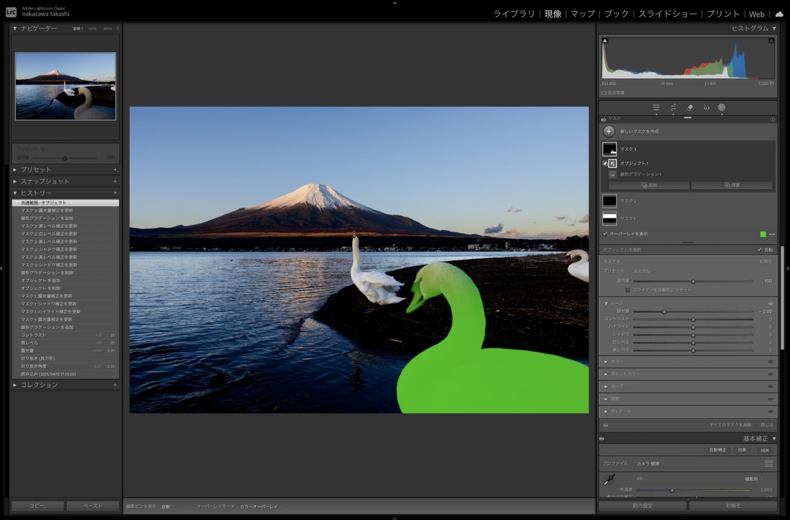Image resolution: width=790 pixels, height=520 pixels.
Task: Enable スライダーを自動的にリセット checkbox
Action: pyautogui.click(x=627, y=290)
